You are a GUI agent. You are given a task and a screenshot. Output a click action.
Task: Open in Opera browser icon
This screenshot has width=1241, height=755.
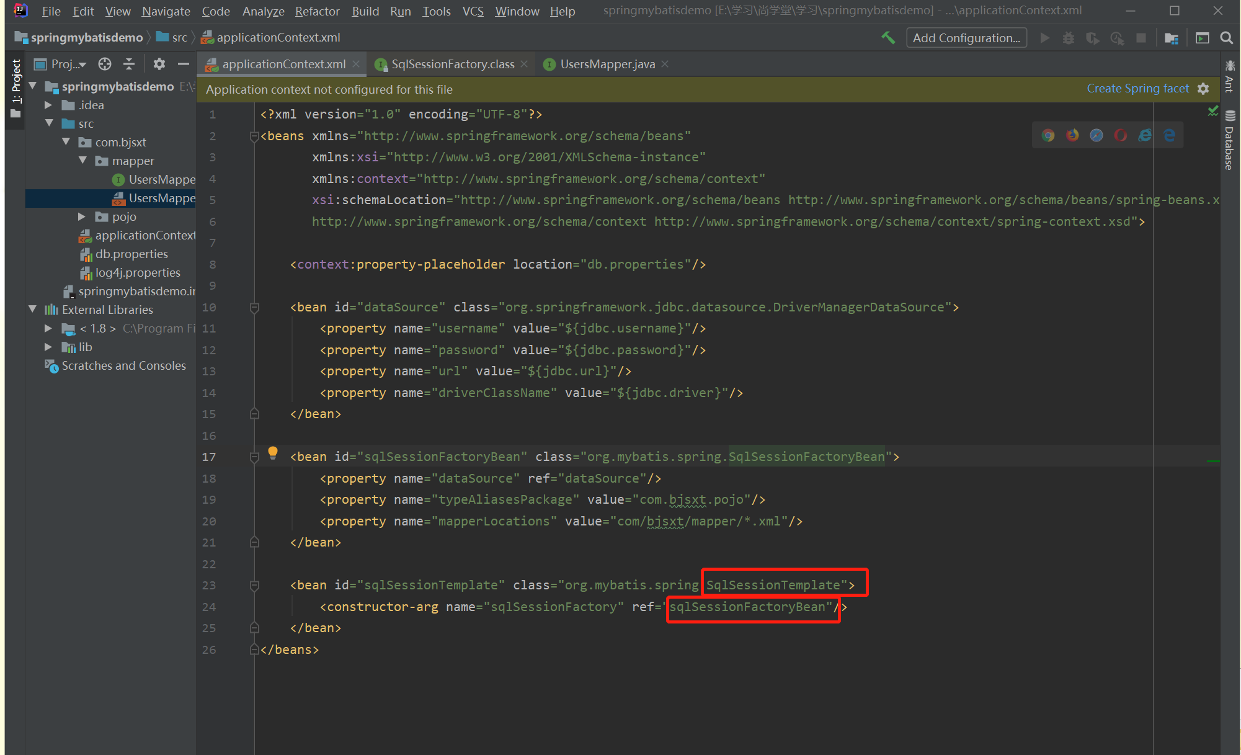point(1121,135)
